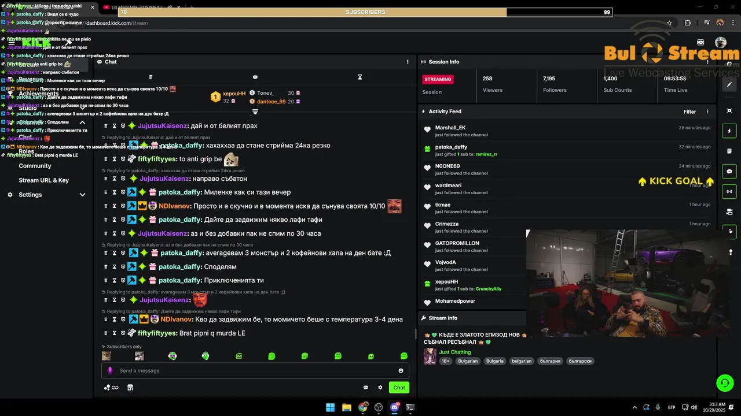Viewport: 741px width, 416px height.
Task: Open Session Info panel options menu
Action: 707,62
